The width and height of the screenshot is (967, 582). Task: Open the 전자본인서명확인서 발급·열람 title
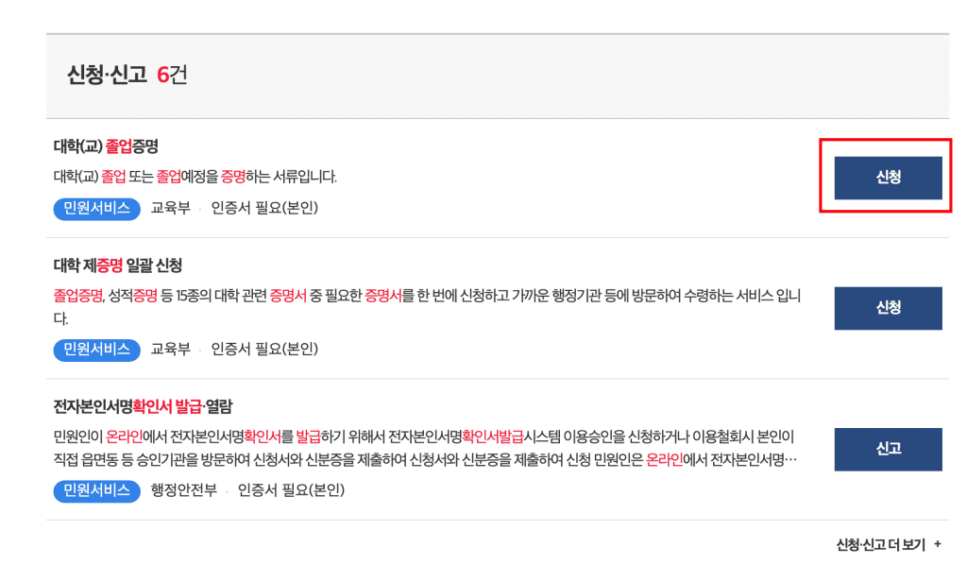pyautogui.click(x=143, y=406)
